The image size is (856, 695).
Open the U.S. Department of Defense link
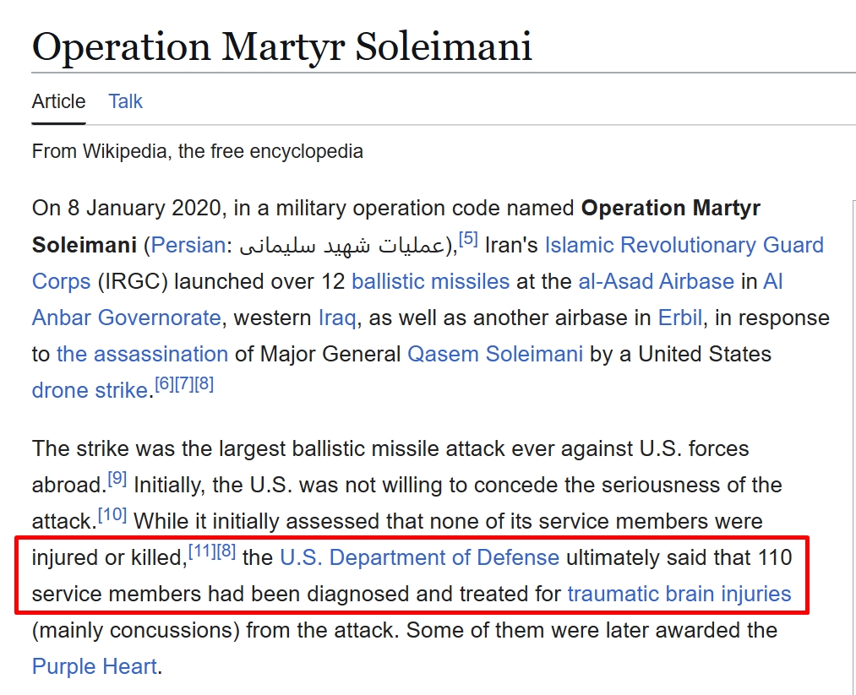coord(419,557)
